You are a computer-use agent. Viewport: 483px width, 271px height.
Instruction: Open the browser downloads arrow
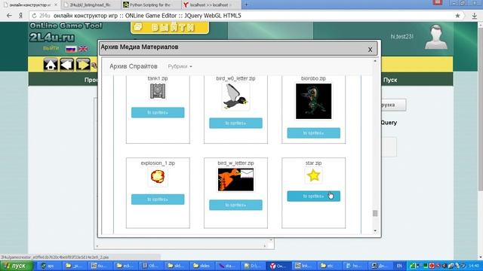[x=475, y=16]
